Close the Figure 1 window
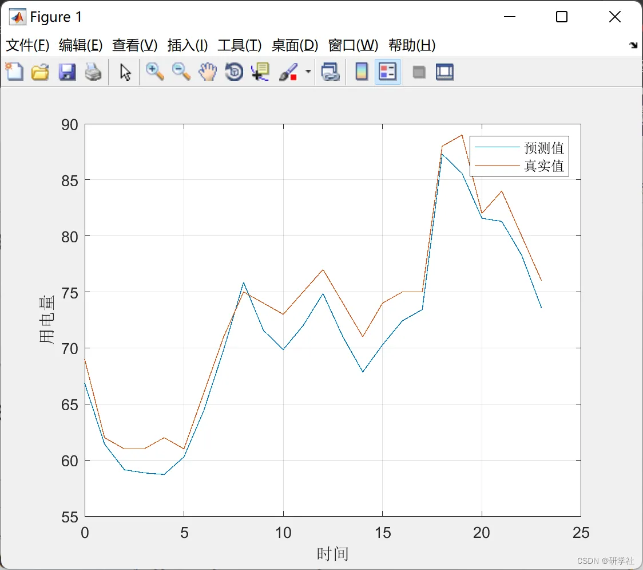The height and width of the screenshot is (570, 643). (615, 17)
